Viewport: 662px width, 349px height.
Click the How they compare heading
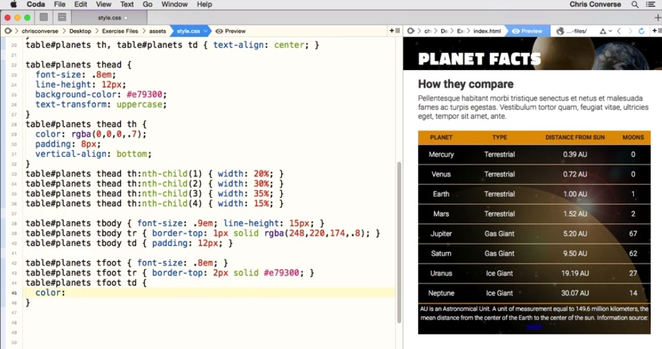coord(466,84)
